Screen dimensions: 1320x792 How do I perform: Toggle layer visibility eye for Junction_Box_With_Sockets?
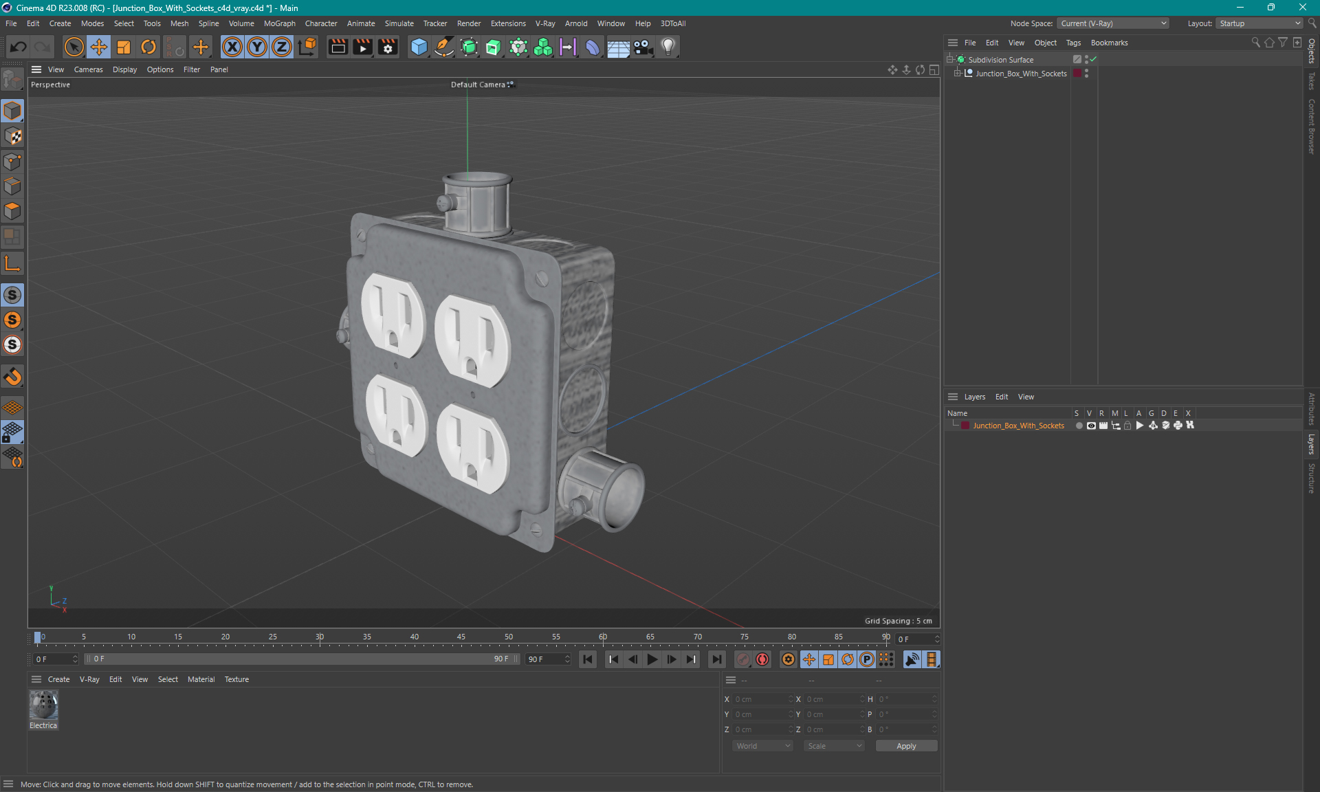[x=1091, y=426]
